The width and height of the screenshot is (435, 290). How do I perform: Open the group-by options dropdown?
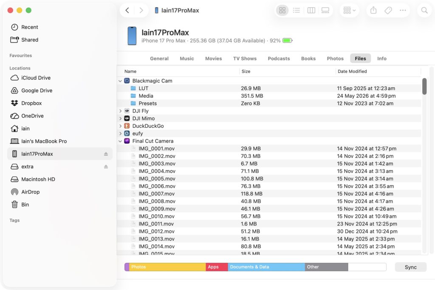349,10
